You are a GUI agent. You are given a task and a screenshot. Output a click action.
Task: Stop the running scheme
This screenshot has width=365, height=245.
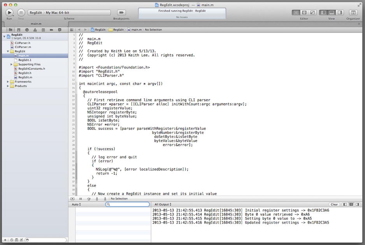point(21,12)
